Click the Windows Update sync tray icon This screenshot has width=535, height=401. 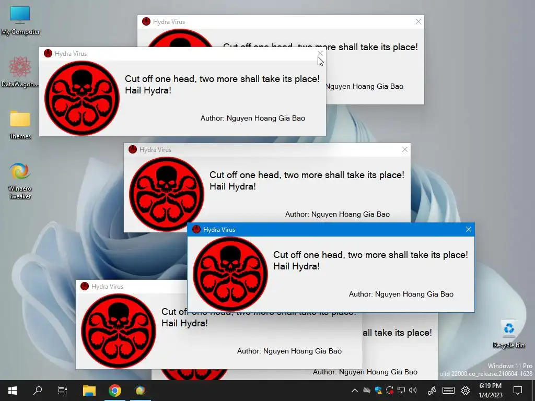click(x=390, y=391)
